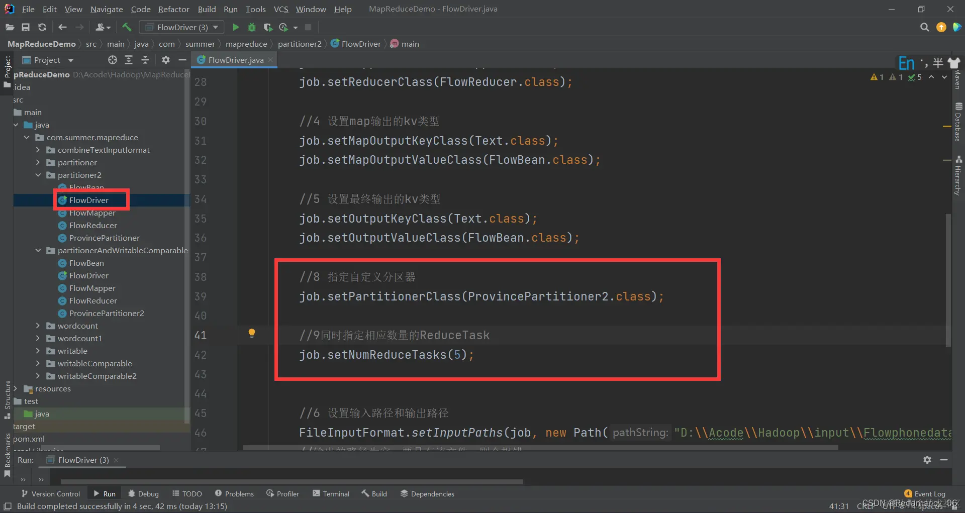
Task: Open the Dependencies tool window
Action: (427, 494)
